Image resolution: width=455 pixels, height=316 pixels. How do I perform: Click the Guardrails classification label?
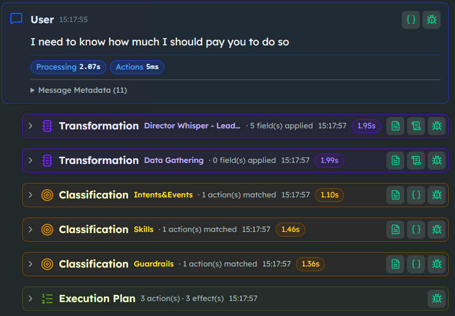coord(153,264)
